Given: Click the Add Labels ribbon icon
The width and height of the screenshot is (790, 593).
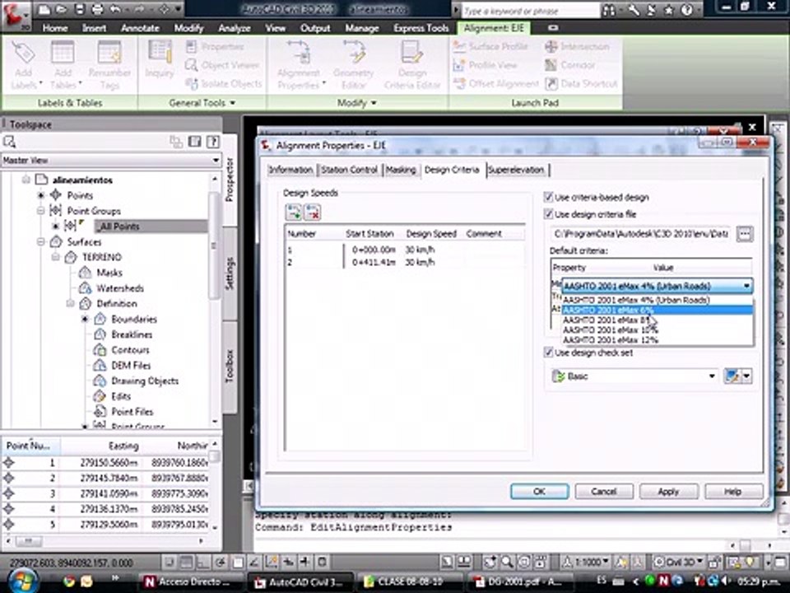Looking at the screenshot, I should click(x=24, y=66).
